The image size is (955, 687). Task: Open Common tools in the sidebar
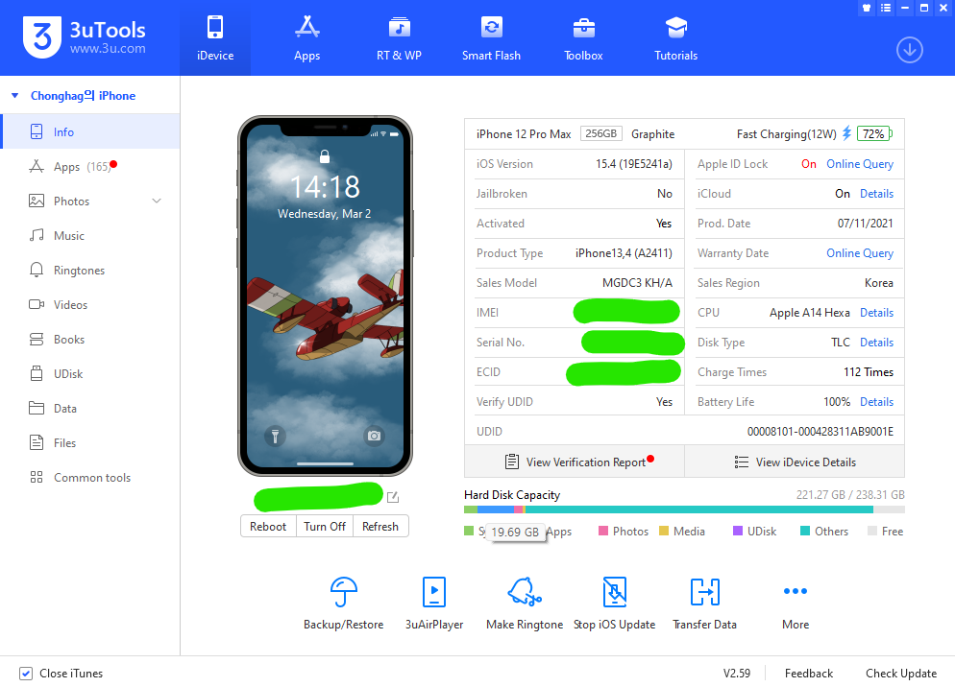[90, 478]
